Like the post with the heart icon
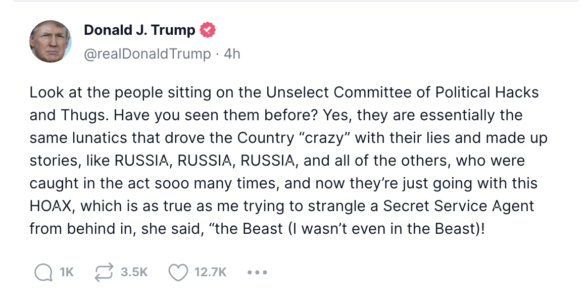This screenshot has width=587, height=301. [177, 273]
